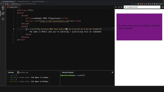The image size is (164, 92).
Task: Go forward in the preview pane
Action: [x=119, y=7]
